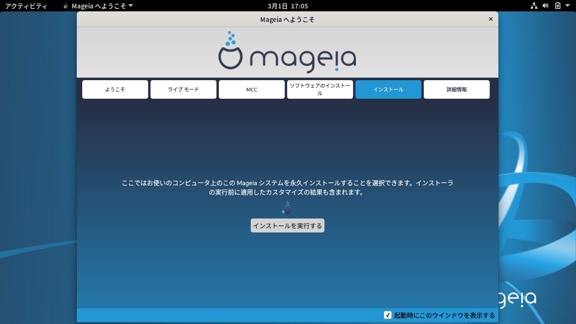576x324 pixels.
Task: Click the Mageia logo in the header
Action: (287, 52)
